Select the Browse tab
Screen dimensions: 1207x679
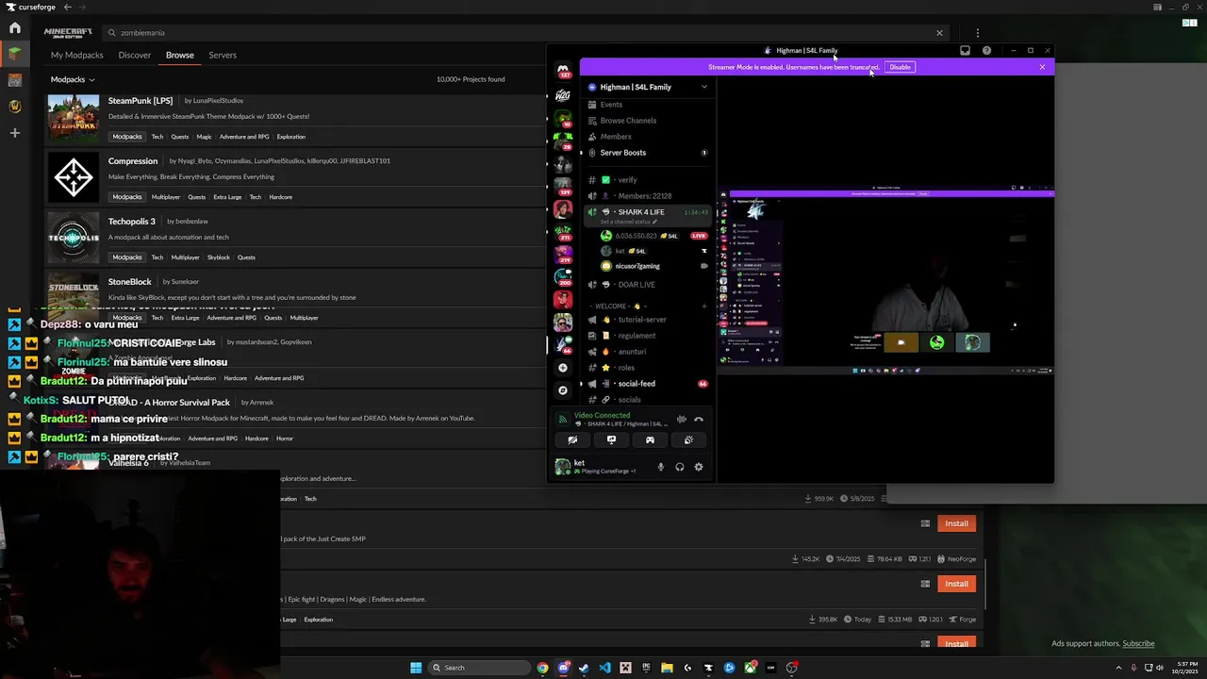(x=180, y=55)
